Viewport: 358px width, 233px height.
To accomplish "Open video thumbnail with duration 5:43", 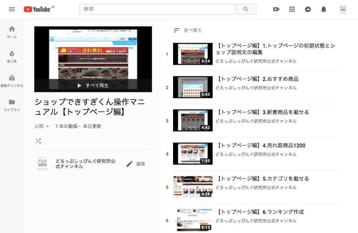I will tap(193, 87).
